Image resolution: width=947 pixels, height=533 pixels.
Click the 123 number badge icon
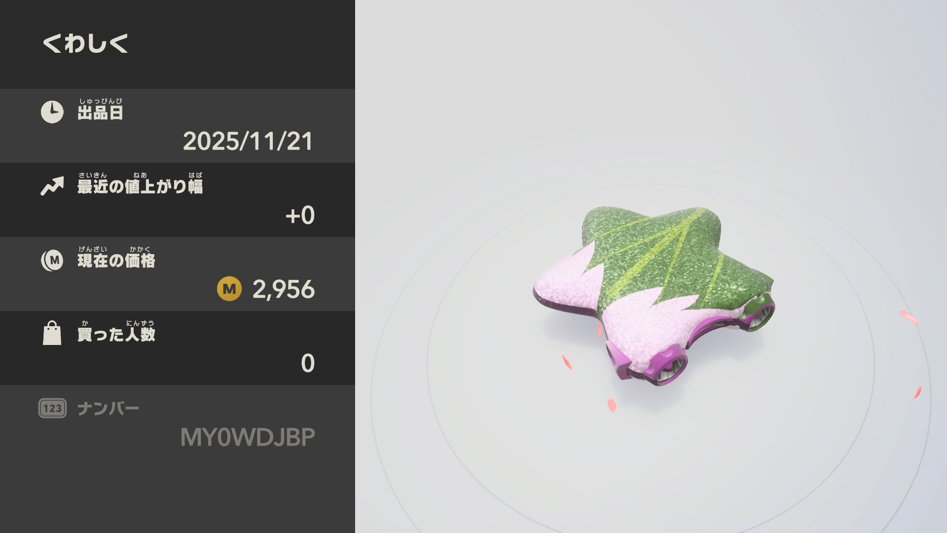(52, 408)
